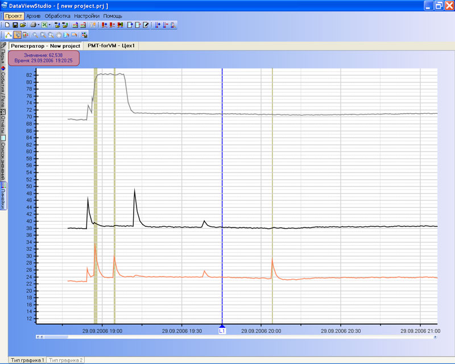Open the Список значений side panel
455x364 pixels.
[x=3, y=158]
